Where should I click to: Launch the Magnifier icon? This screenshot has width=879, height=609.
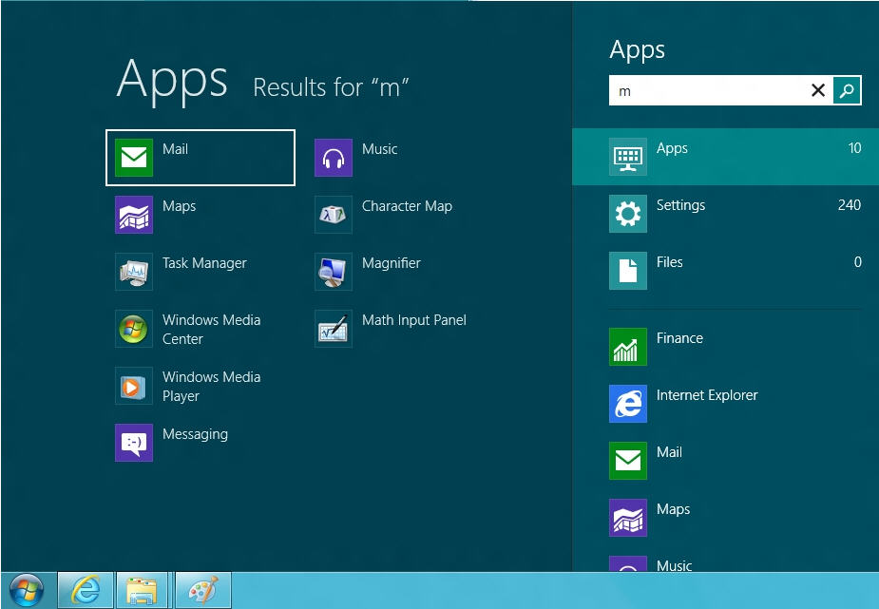coord(334,272)
